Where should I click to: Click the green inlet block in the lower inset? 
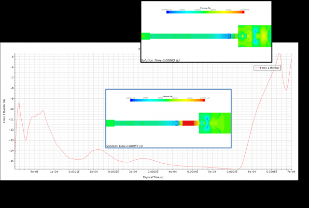coord(110,123)
